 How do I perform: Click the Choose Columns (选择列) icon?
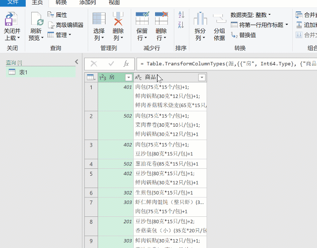pos(99,19)
